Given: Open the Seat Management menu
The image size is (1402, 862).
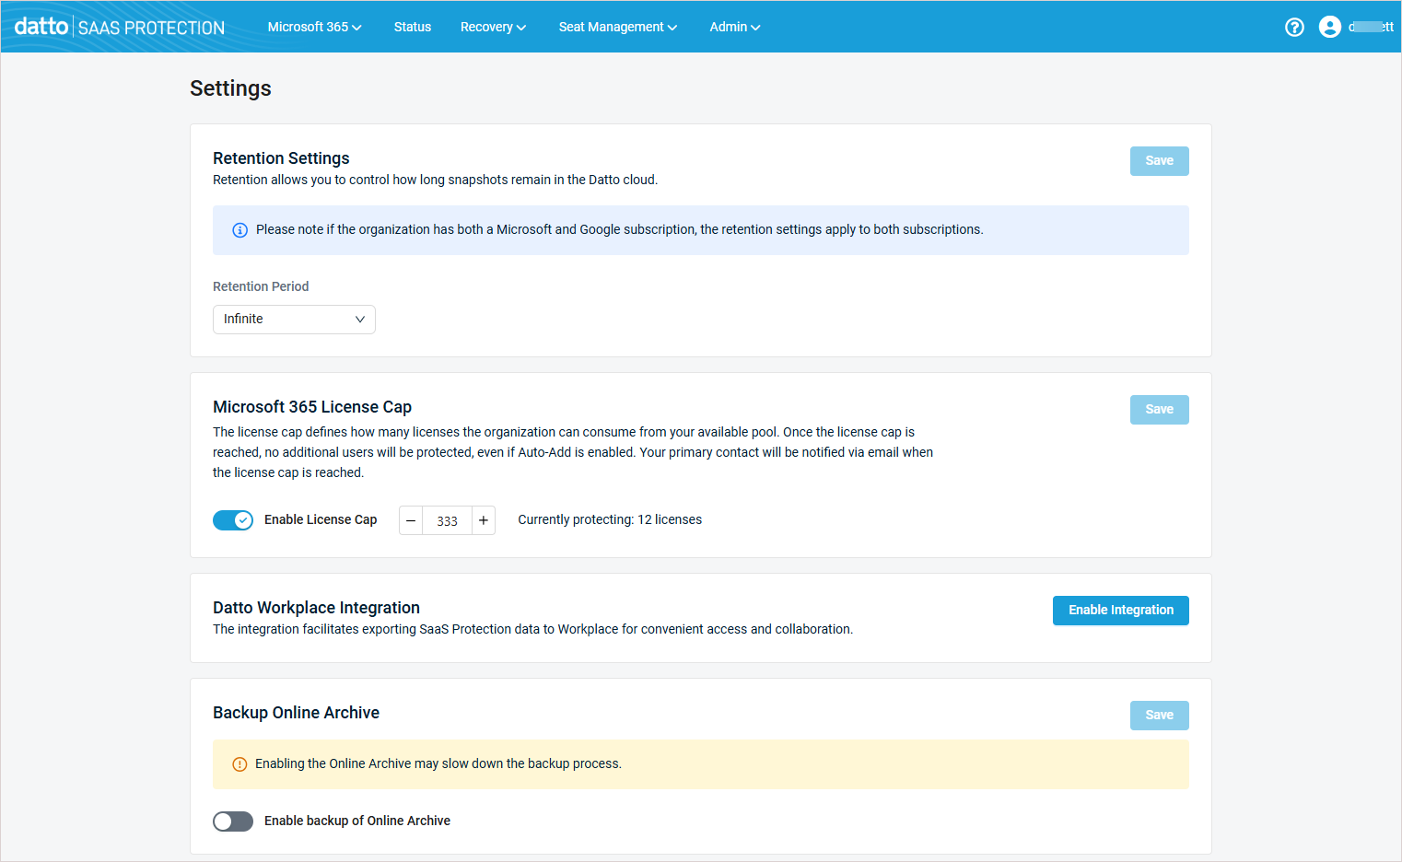Looking at the screenshot, I should [617, 27].
